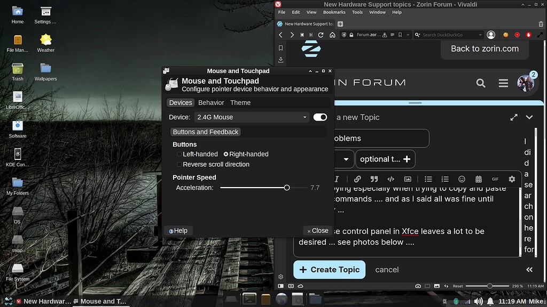Insert a GIF into the post
This screenshot has width=547, height=307.
[x=495, y=179]
